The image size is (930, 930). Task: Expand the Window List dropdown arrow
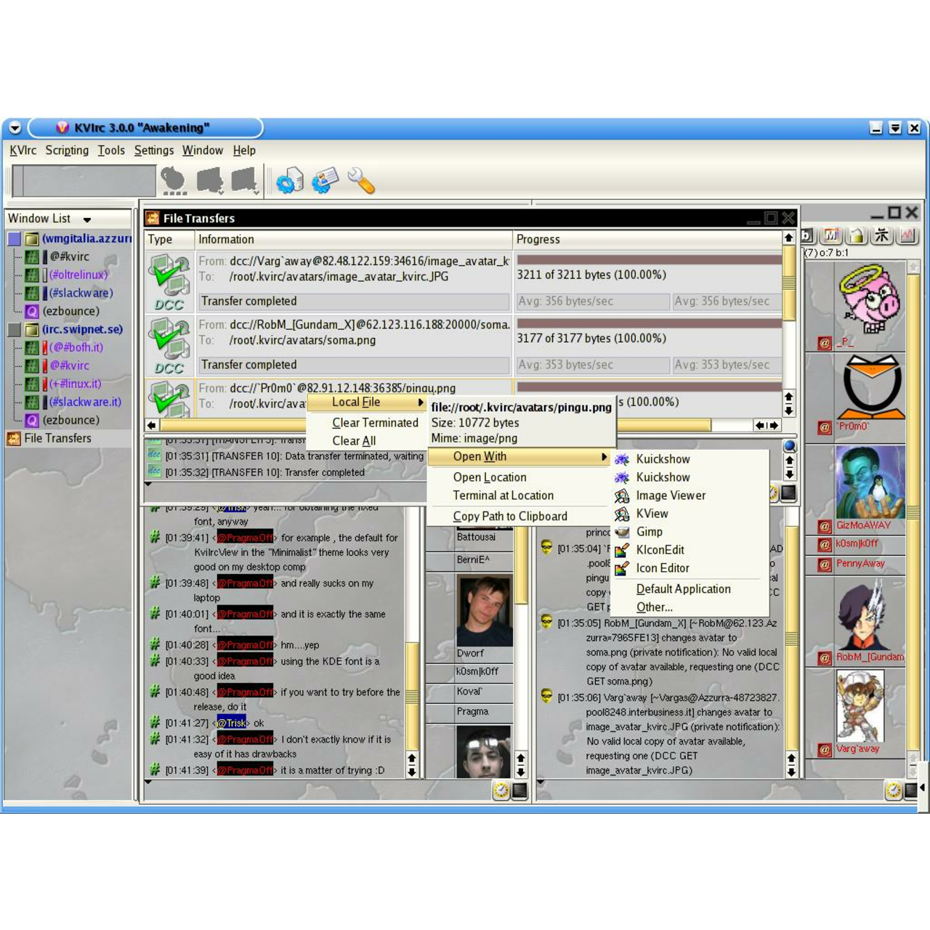[x=87, y=219]
